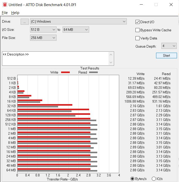Click the gray Read legend swatch
Screen dimensions: 179x182
pyautogui.click(x=93, y=72)
